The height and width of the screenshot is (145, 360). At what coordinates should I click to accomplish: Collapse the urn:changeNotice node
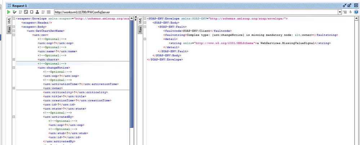click(14, 67)
